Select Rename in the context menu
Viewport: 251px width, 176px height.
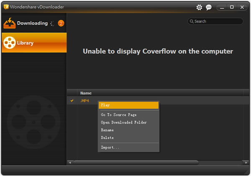coord(128,130)
